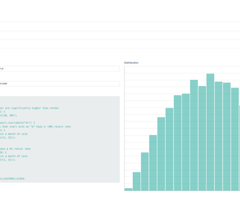Click the "Distribution" chart label
The image size is (240, 200).
131,63
